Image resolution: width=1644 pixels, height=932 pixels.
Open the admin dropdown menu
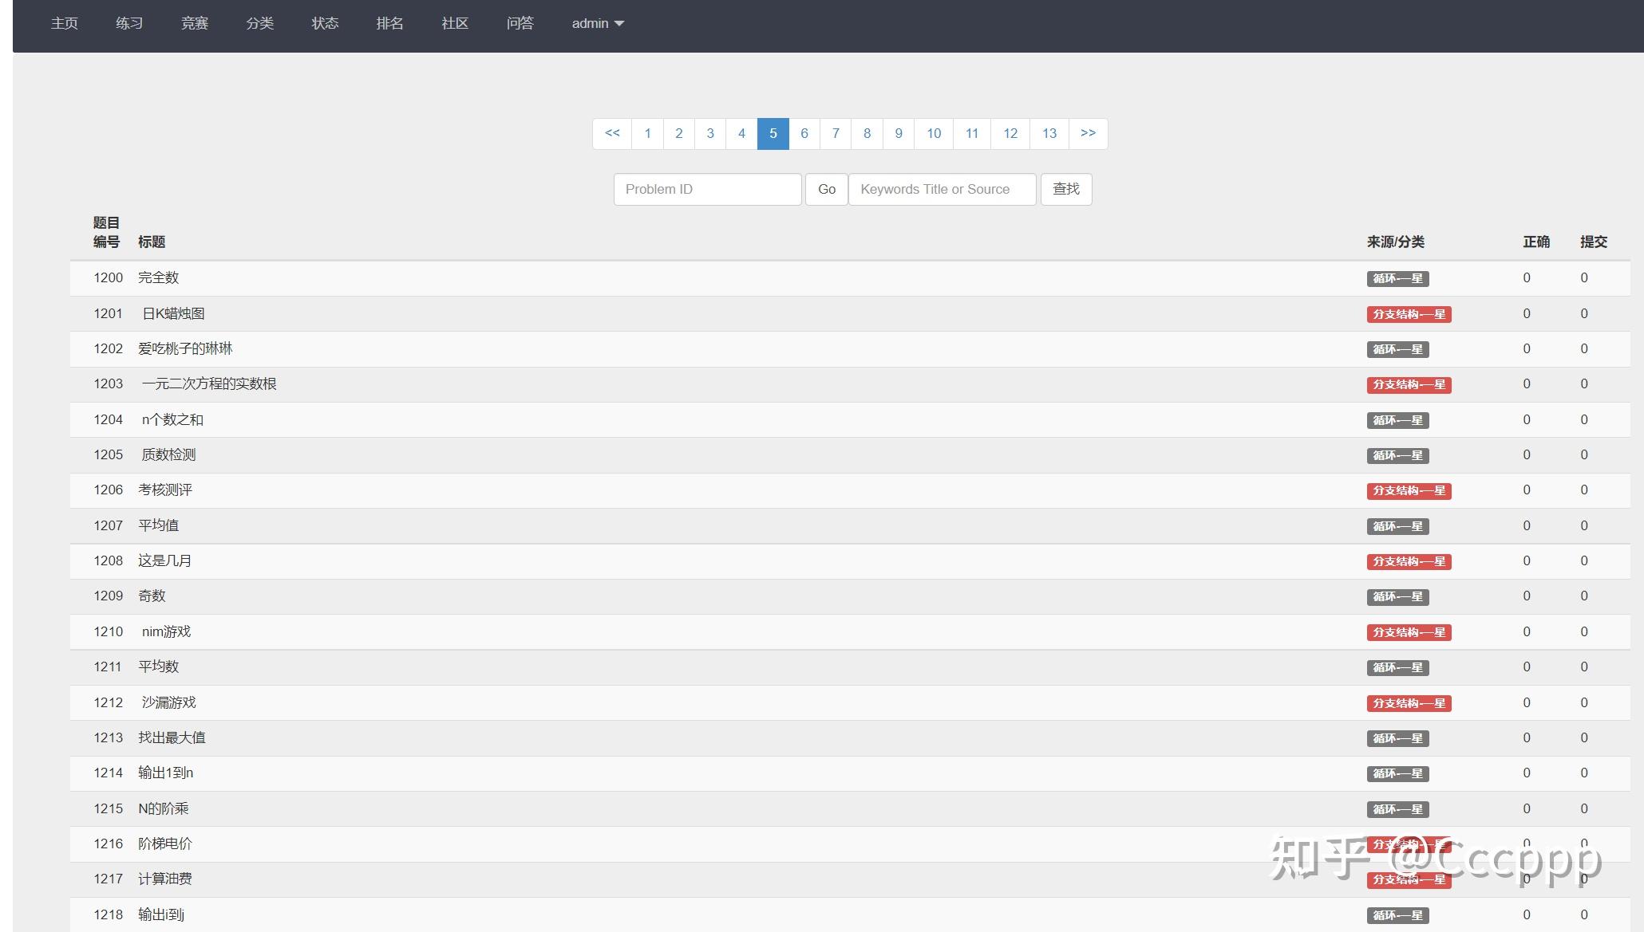[x=597, y=24]
